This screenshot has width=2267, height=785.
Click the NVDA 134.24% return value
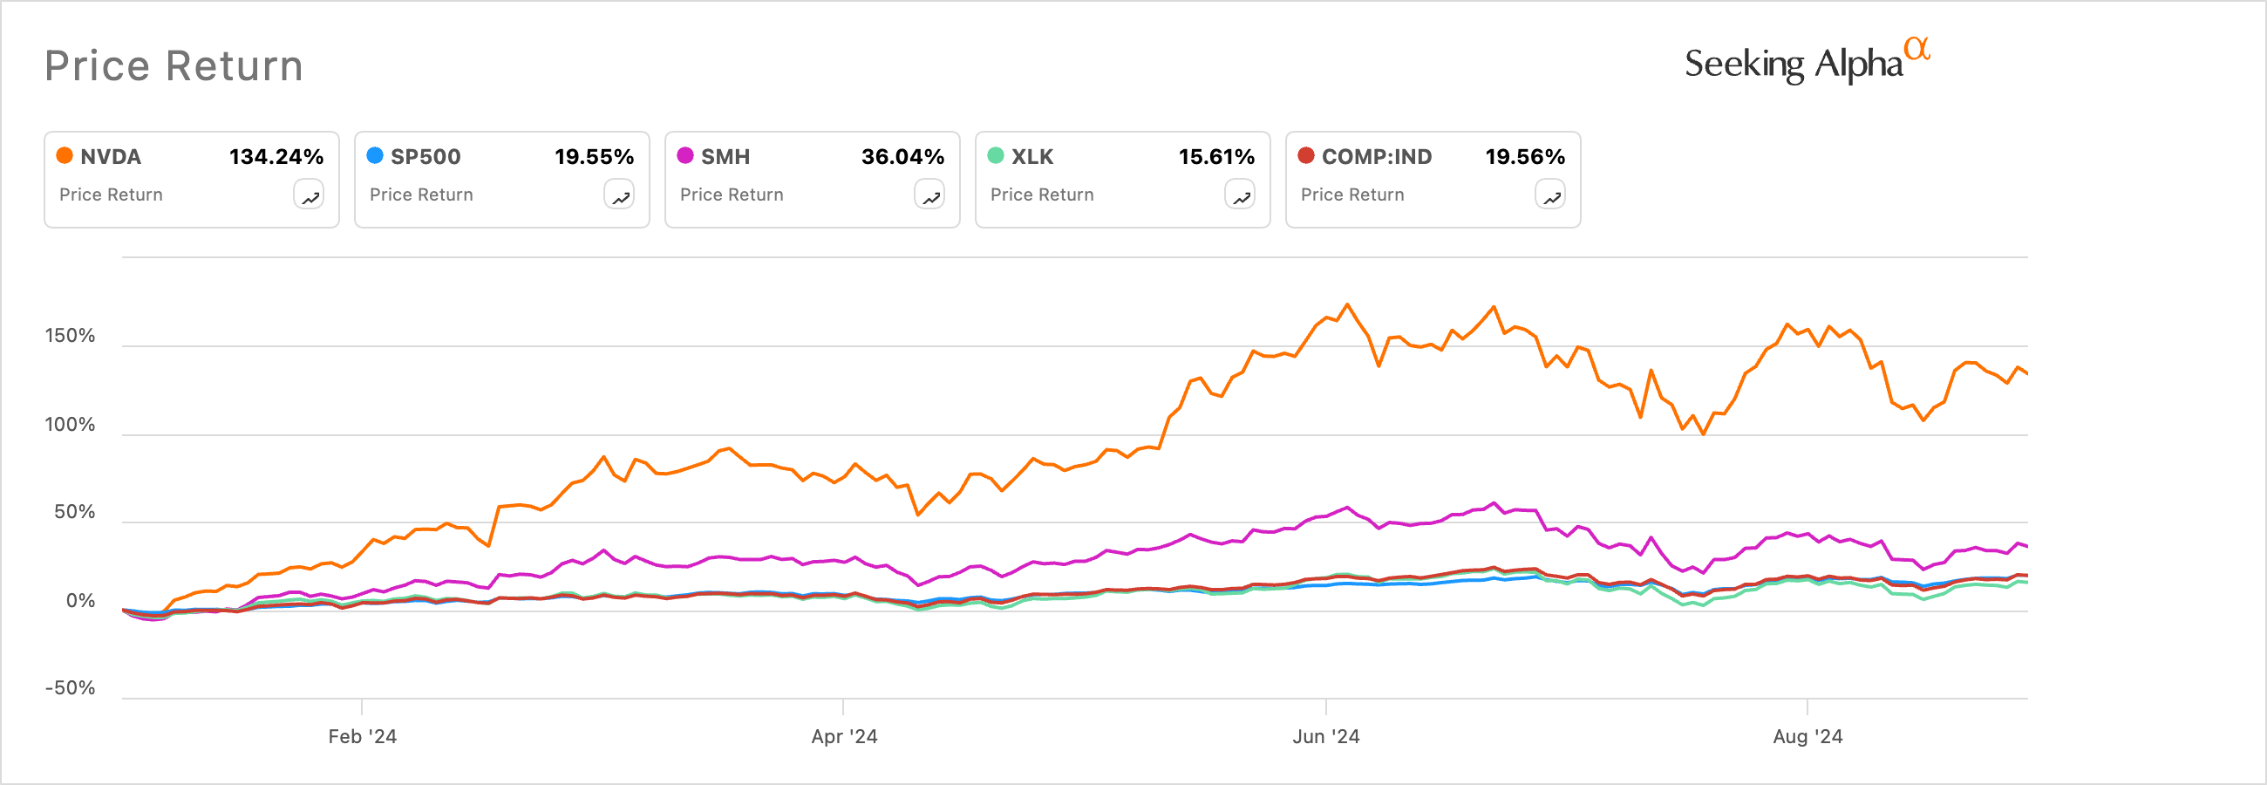tap(276, 157)
